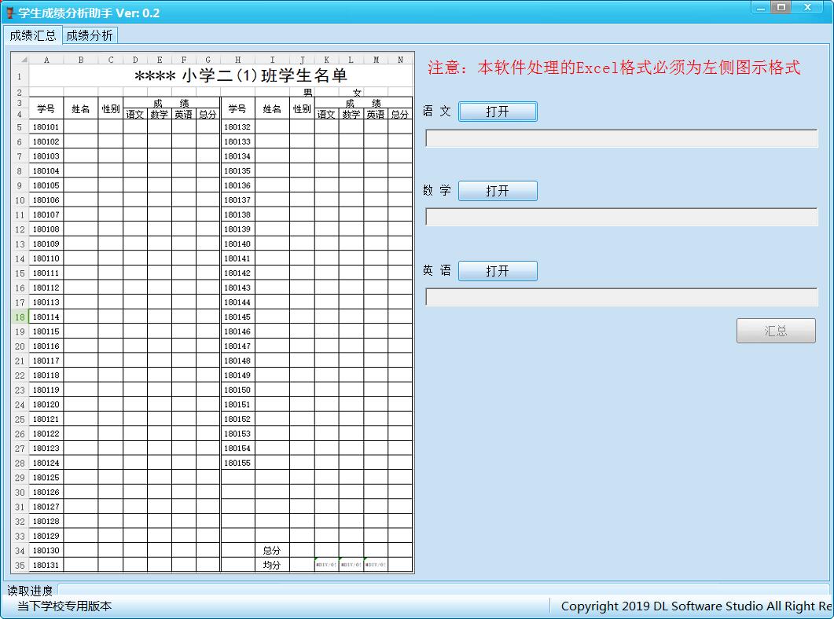
Task: Select the 均分 average row cell
Action: pyautogui.click(x=272, y=565)
